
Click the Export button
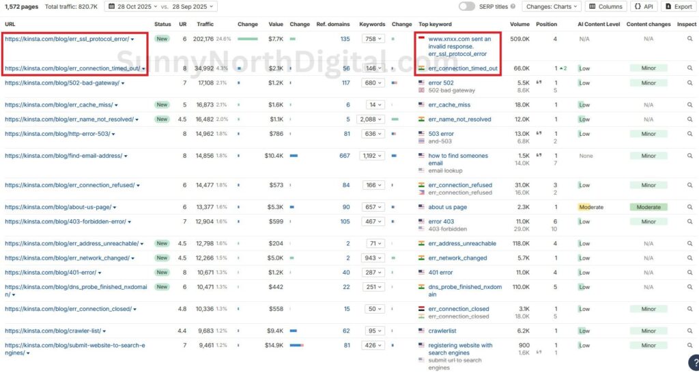point(679,7)
